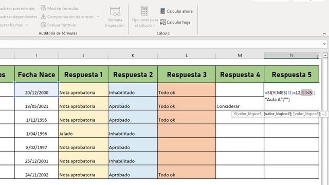Click Todo ok in the 24/11/2002 row
The image size is (329, 185).
click(x=187, y=172)
